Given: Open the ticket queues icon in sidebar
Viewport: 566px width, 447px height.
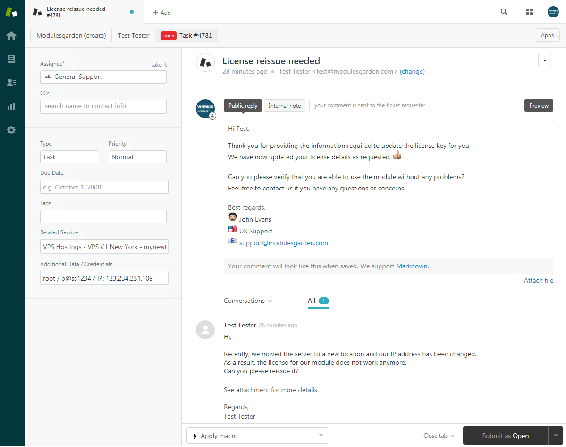Looking at the screenshot, I should click(x=11, y=59).
